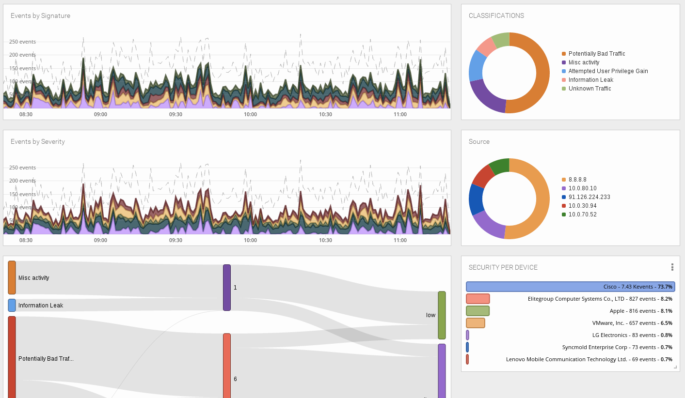Open the Security Per Device options menu
The image size is (685, 398).
pos(672,267)
